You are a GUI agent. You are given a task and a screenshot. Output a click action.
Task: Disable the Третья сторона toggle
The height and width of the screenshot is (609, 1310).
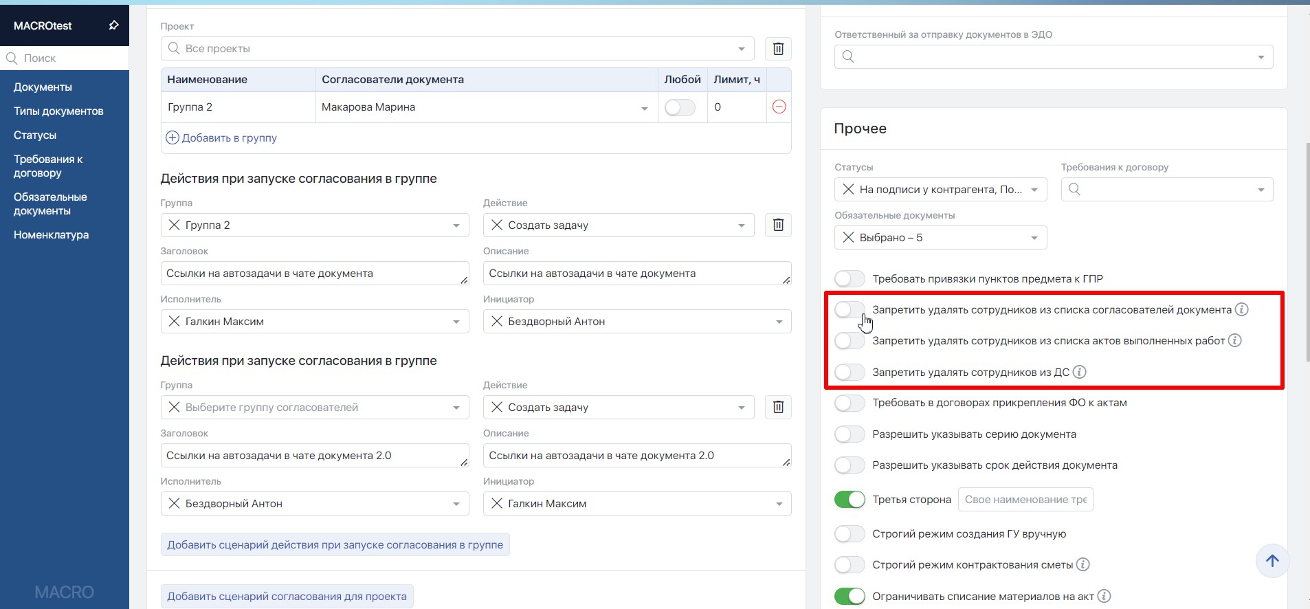point(850,500)
